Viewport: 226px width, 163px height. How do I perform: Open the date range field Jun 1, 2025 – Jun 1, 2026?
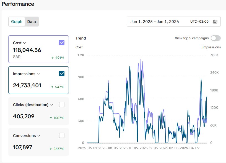(x=173, y=22)
